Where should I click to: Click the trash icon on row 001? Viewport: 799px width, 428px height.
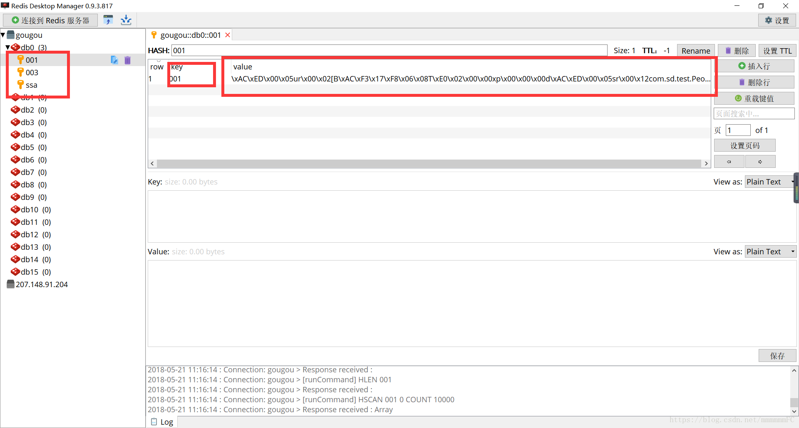click(128, 60)
